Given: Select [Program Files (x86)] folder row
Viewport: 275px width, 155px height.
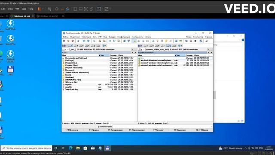Looking at the screenshot, I should click(x=99, y=68).
